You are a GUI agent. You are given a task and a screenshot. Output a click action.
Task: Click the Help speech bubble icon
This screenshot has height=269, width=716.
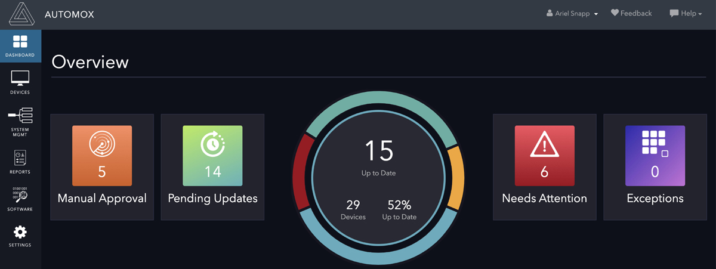coord(674,13)
